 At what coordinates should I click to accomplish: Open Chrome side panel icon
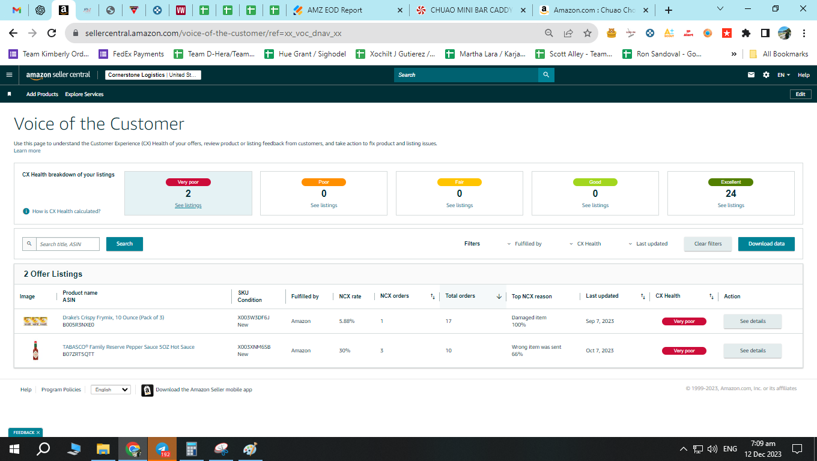pos(765,33)
